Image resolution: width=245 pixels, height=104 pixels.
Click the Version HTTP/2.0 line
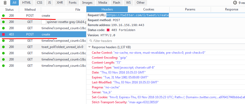(x=101, y=35)
